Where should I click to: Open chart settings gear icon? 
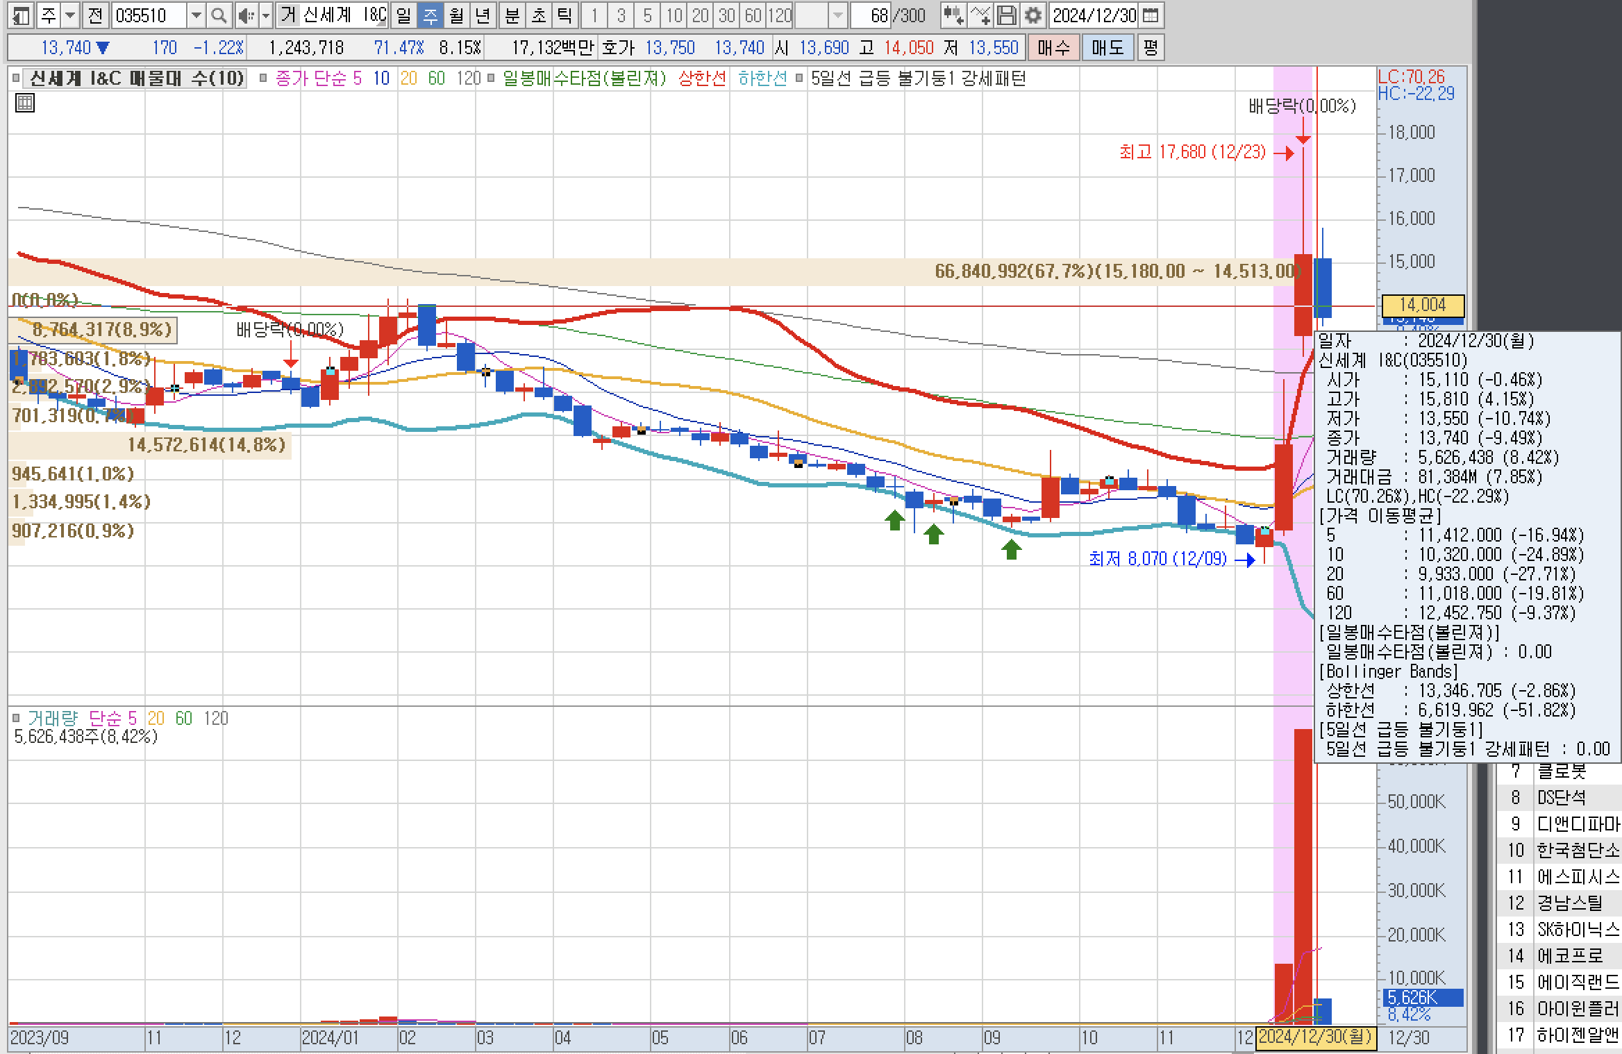(1033, 15)
